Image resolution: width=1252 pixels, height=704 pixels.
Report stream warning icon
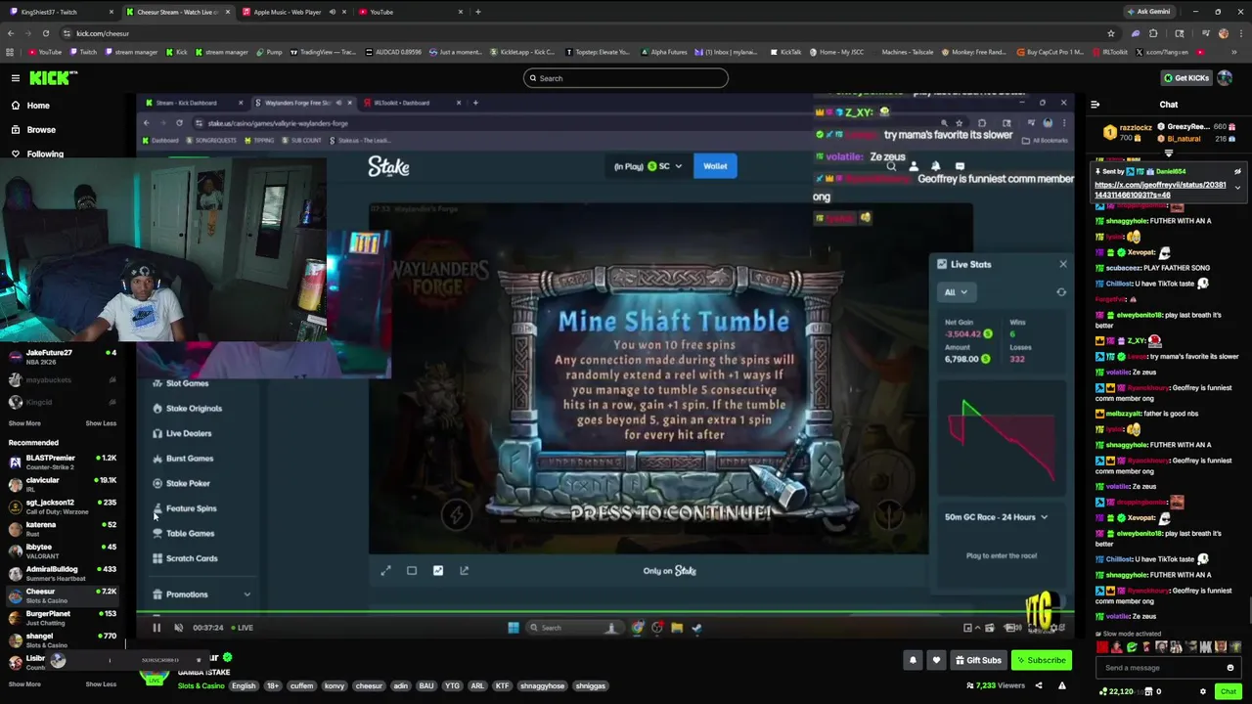pyautogui.click(x=1062, y=685)
